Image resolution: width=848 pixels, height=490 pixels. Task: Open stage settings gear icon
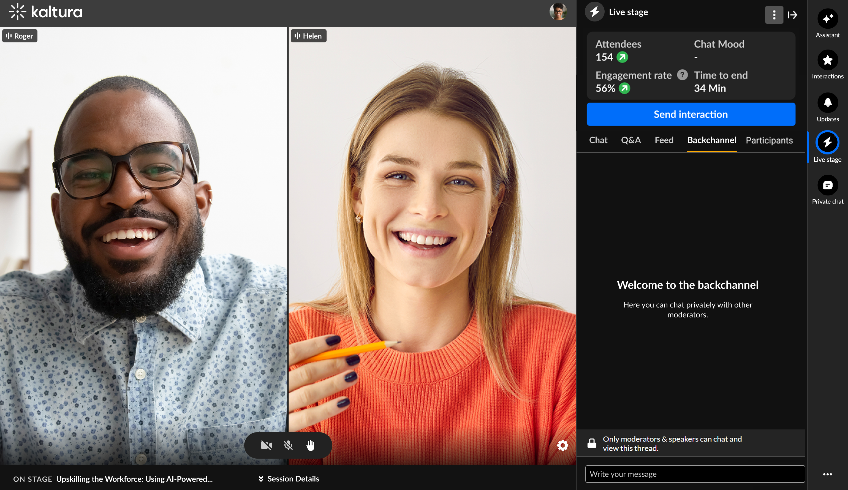[562, 445]
